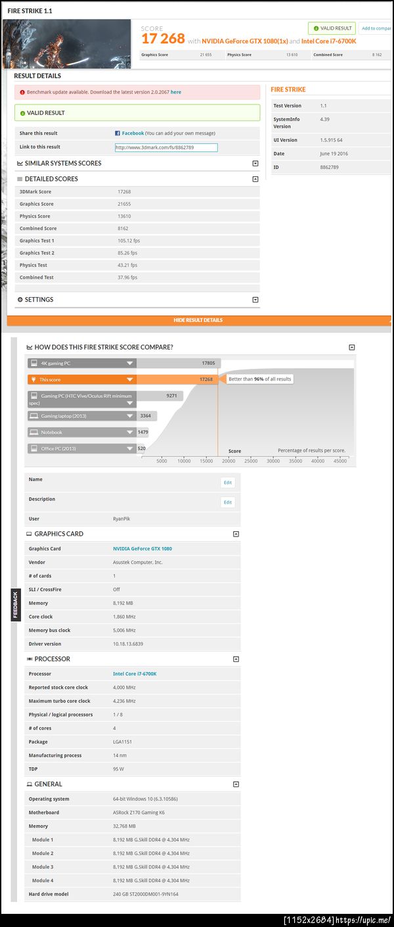Click the This score trophy icon

[x=33, y=379]
